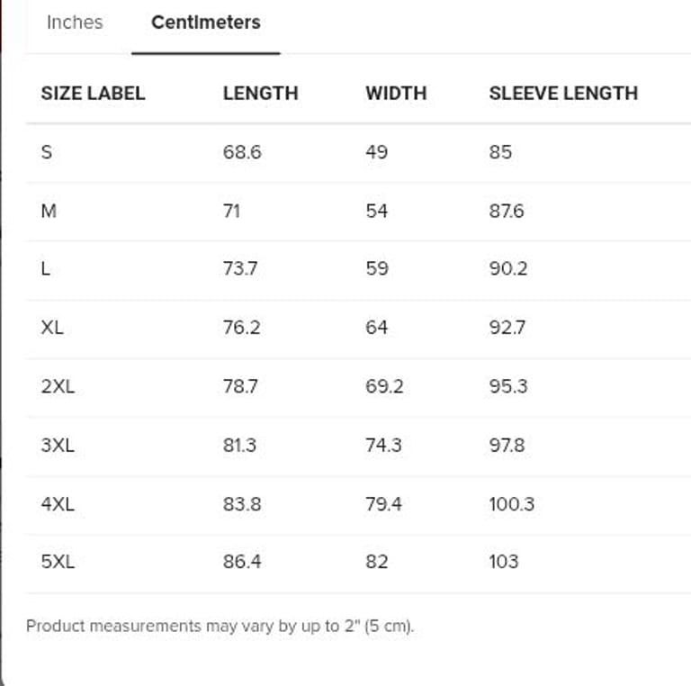Click the 103 sleeve length for 5XL
The image size is (691, 686).
504,562
